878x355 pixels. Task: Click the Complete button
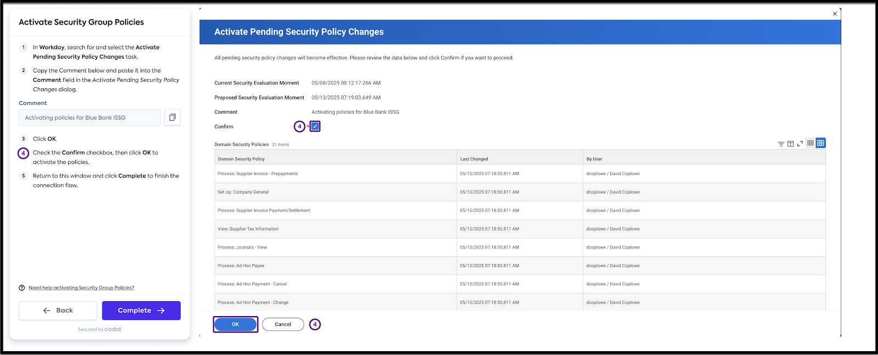(141, 311)
